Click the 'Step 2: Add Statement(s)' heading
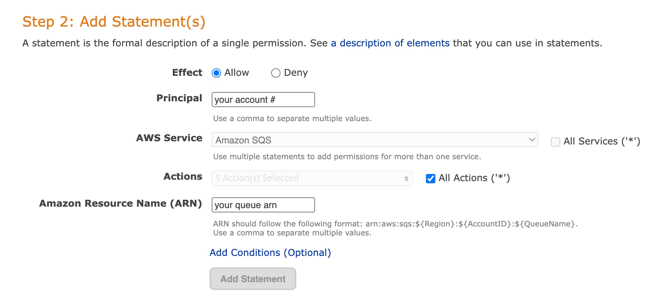651x294 pixels. tap(114, 22)
